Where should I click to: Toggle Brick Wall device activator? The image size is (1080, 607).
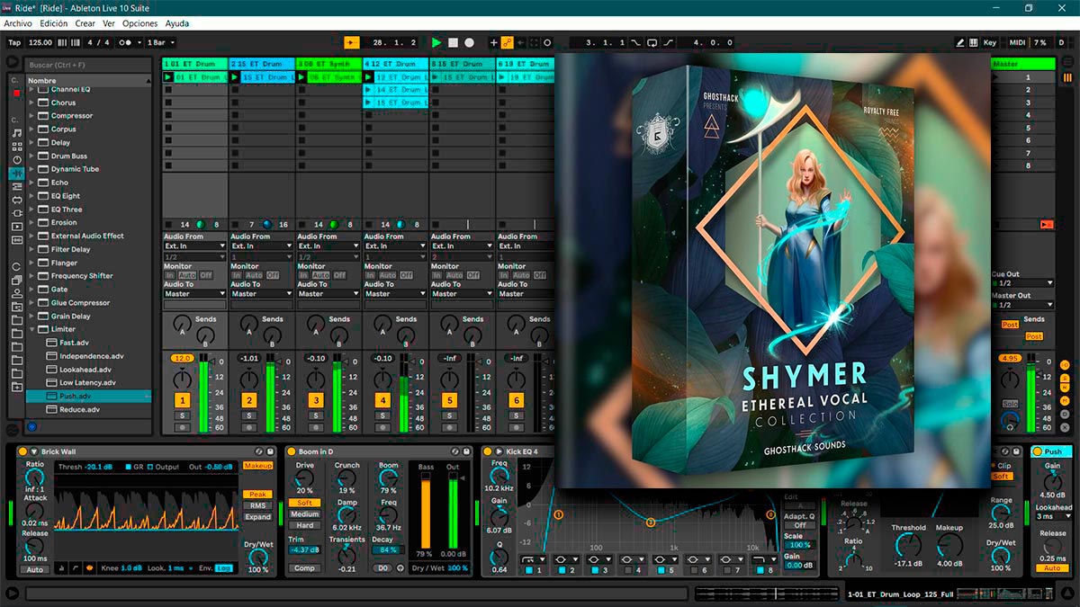click(23, 451)
